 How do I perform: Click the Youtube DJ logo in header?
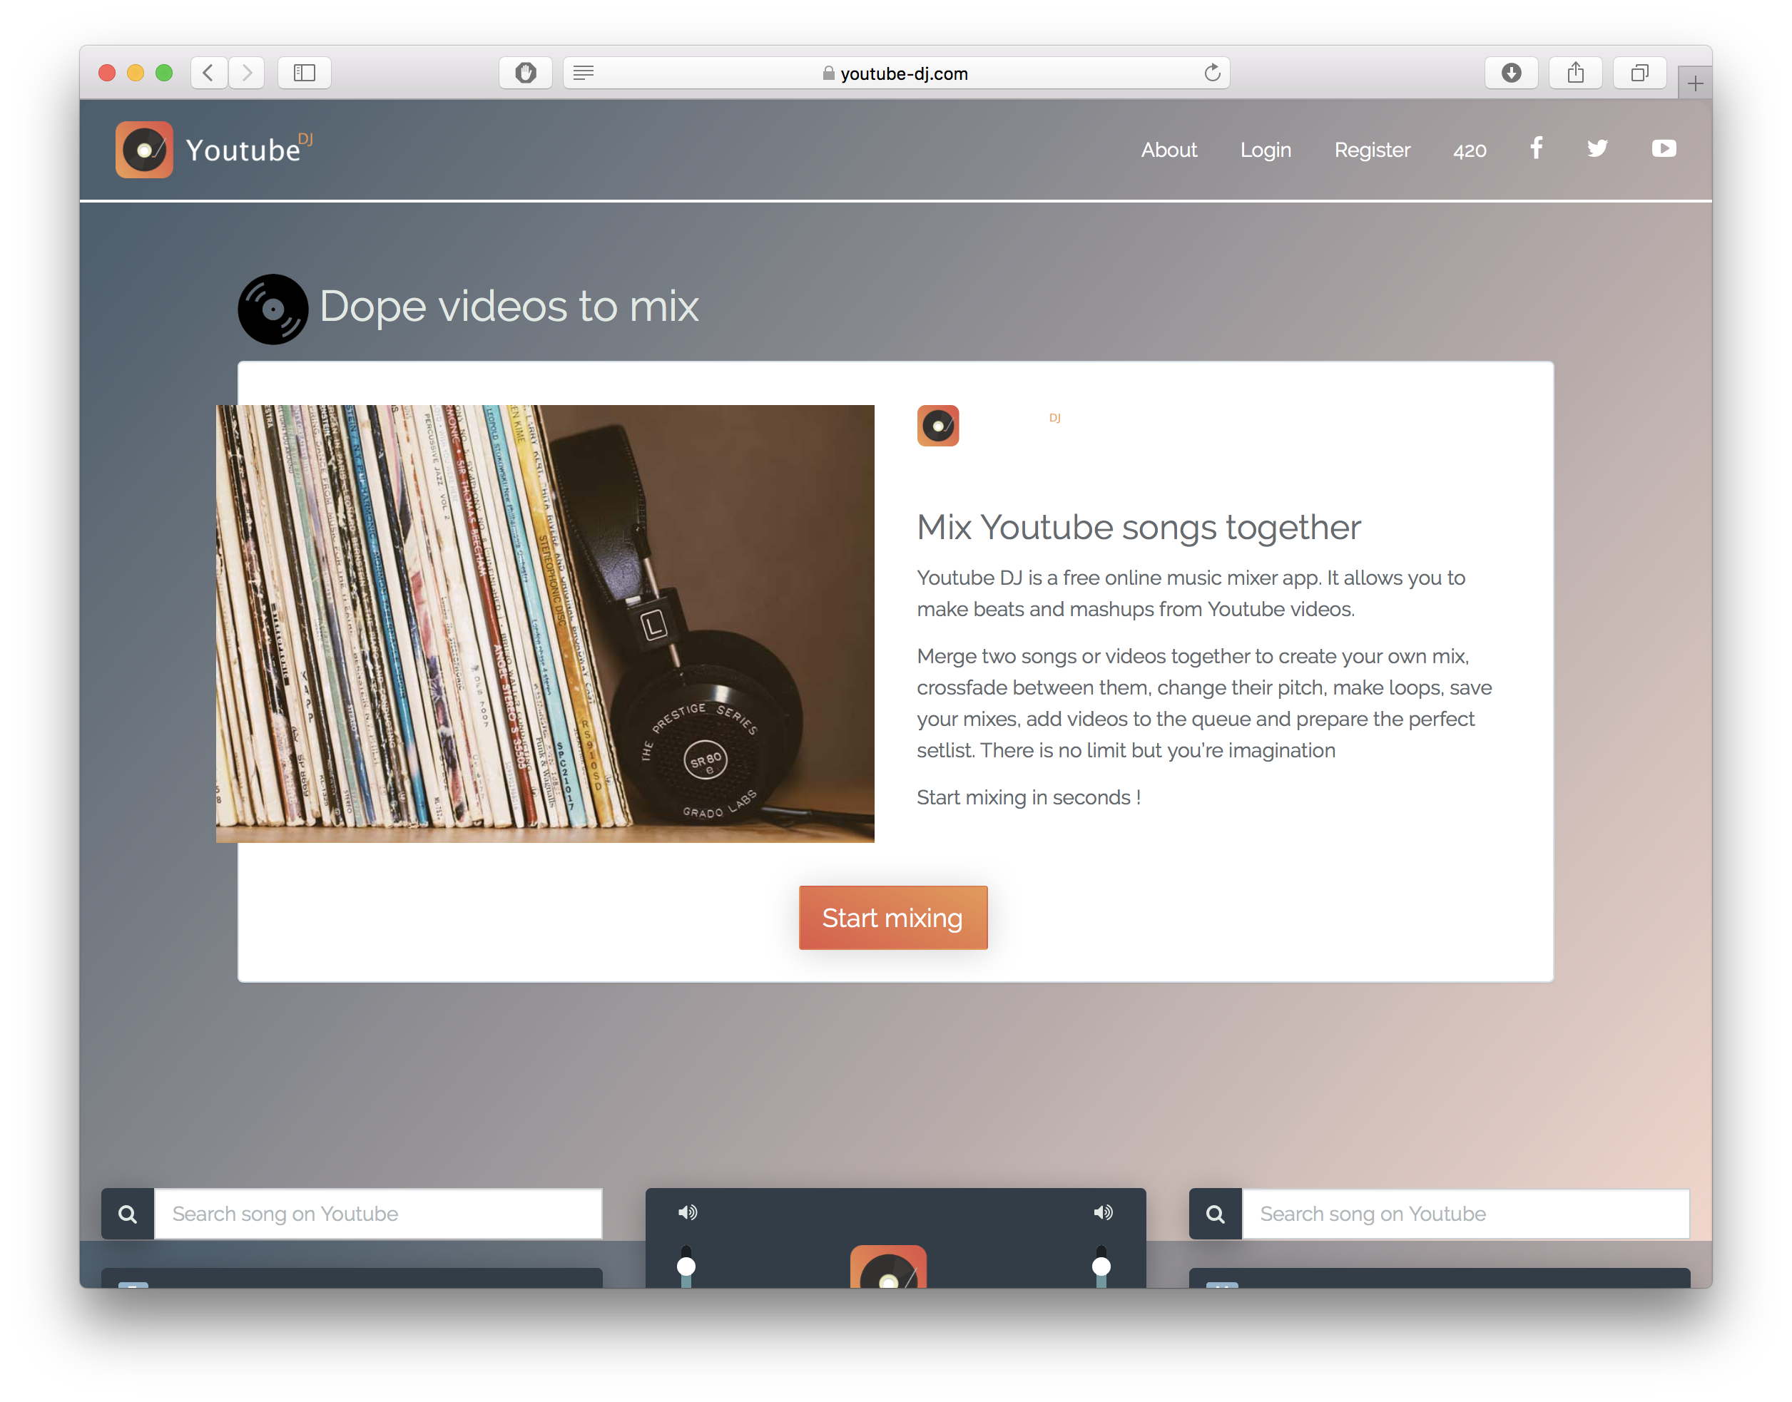pos(145,149)
